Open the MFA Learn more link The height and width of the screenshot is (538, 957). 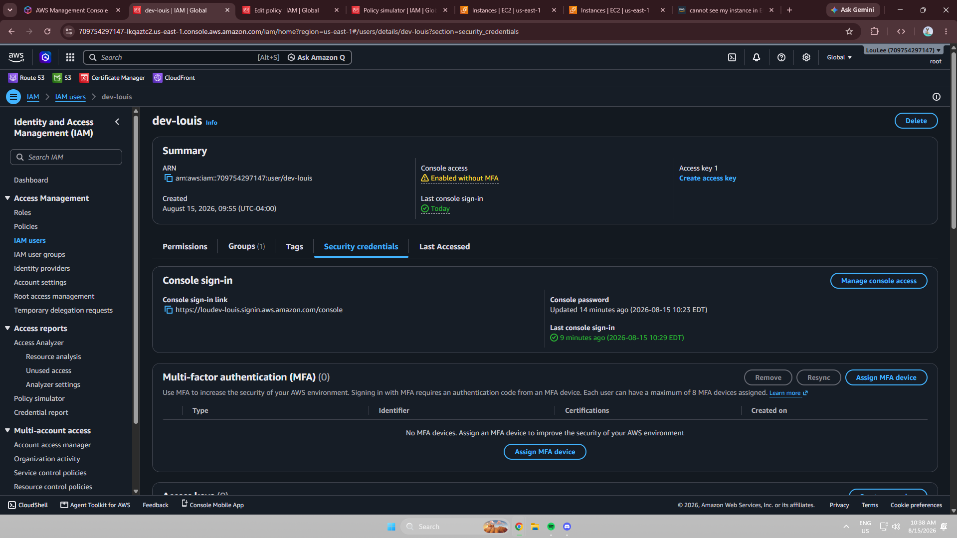[x=788, y=393]
